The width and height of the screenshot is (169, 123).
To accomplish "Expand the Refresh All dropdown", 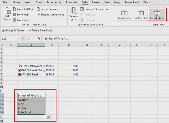I will point(73,20).
